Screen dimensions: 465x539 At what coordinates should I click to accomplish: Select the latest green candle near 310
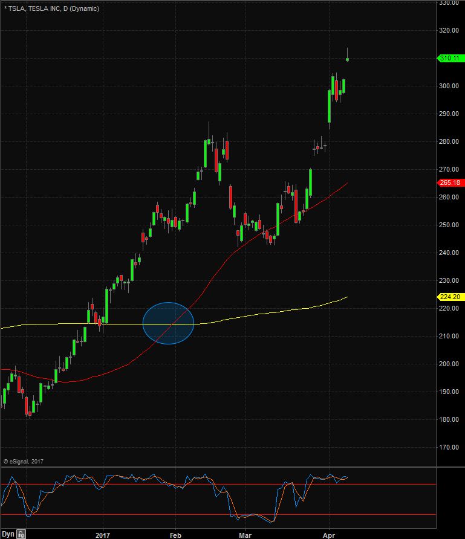pyautogui.click(x=347, y=59)
